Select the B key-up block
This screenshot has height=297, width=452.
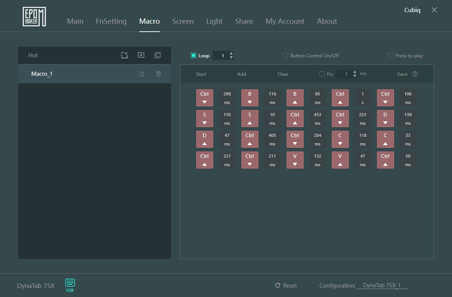point(295,98)
